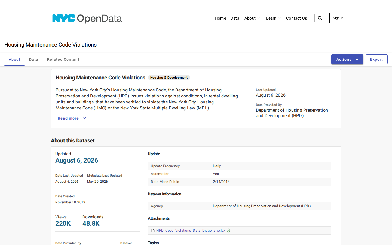
Task: Click the NYC OpenData logo
Action: point(87,19)
